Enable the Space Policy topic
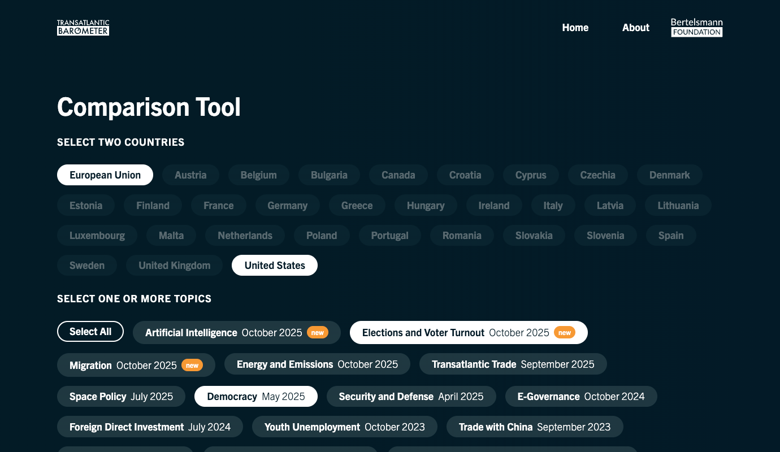 coord(121,397)
